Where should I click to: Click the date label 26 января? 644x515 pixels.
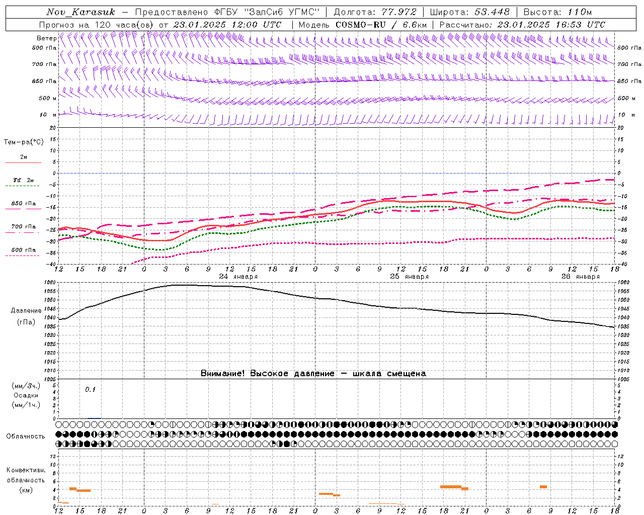tap(581, 277)
